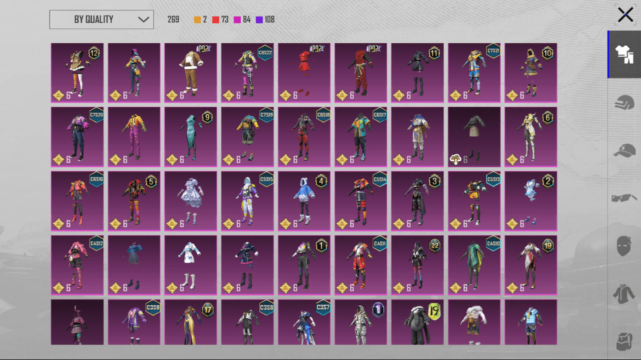This screenshot has height=360, width=641.
Task: Filter by pink quality swatch showing 84
Action: (237, 20)
